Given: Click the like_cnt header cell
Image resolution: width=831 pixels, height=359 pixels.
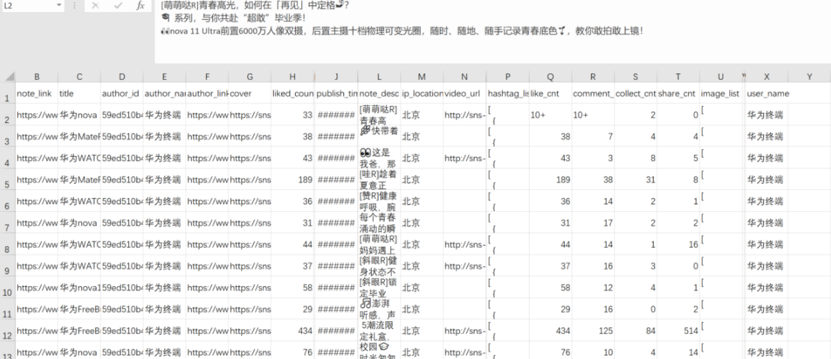Looking at the screenshot, I should click(550, 93).
